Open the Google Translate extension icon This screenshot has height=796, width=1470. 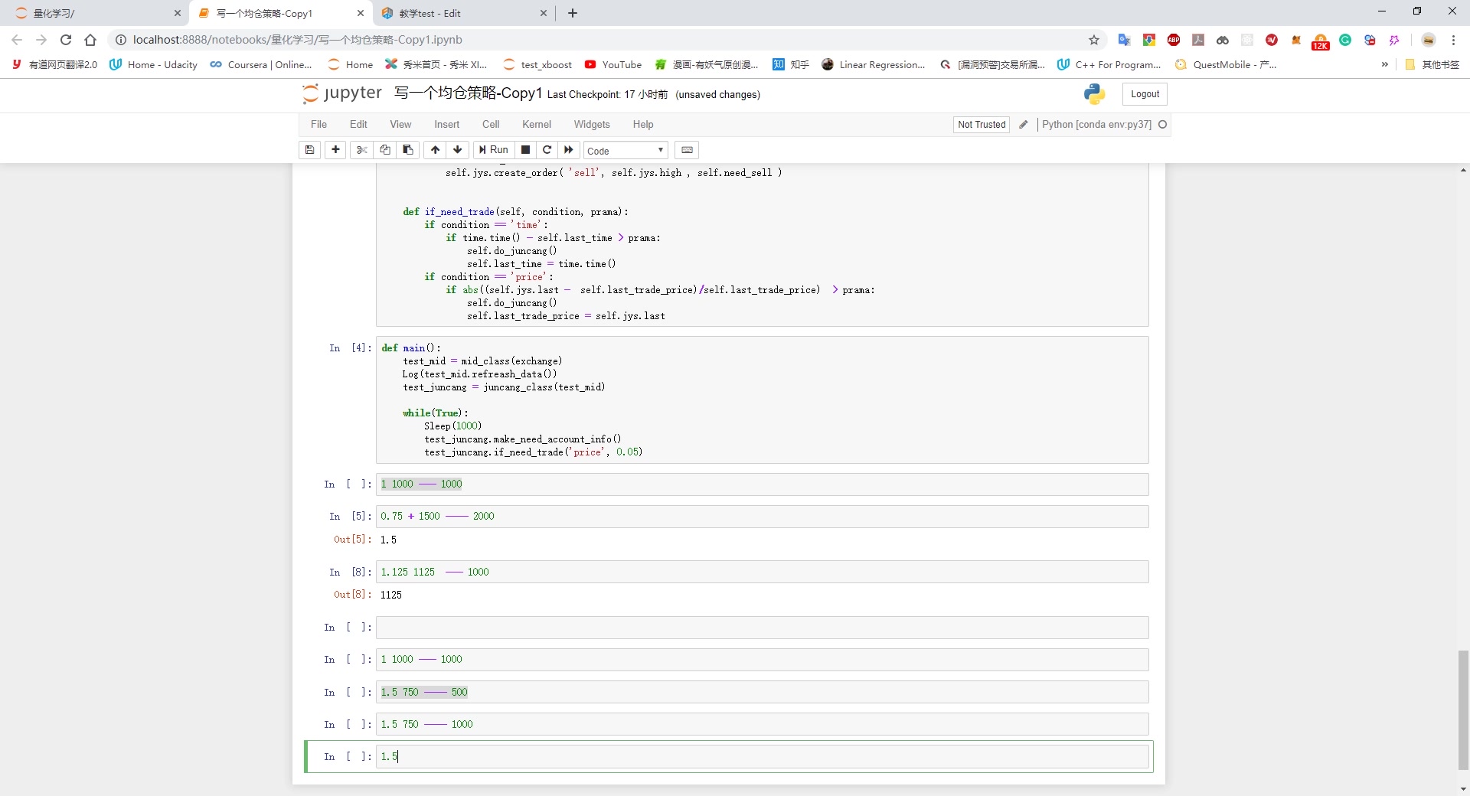coord(1124,40)
